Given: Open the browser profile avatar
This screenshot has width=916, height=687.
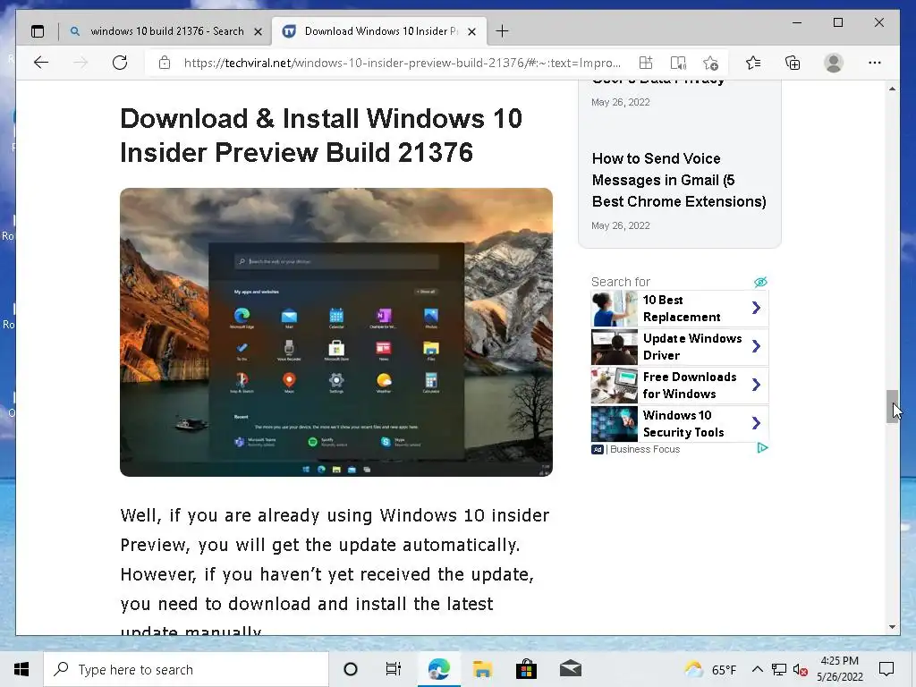Looking at the screenshot, I should click(834, 63).
